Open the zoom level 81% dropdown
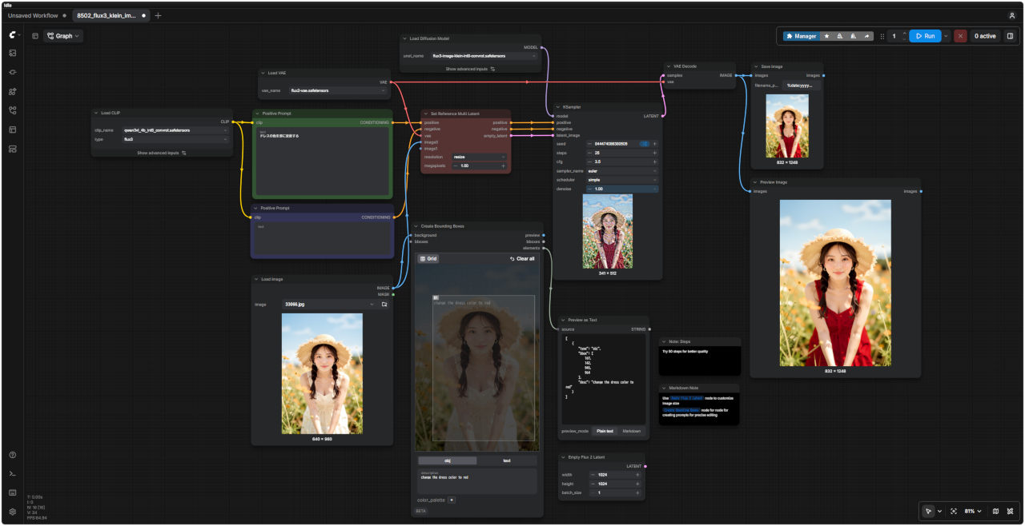This screenshot has width=1025, height=526. coord(973,512)
